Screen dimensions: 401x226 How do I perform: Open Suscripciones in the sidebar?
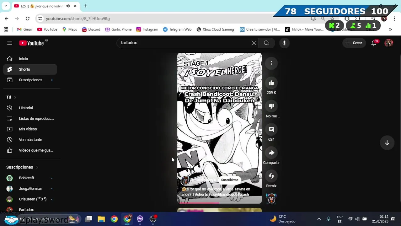(30, 80)
